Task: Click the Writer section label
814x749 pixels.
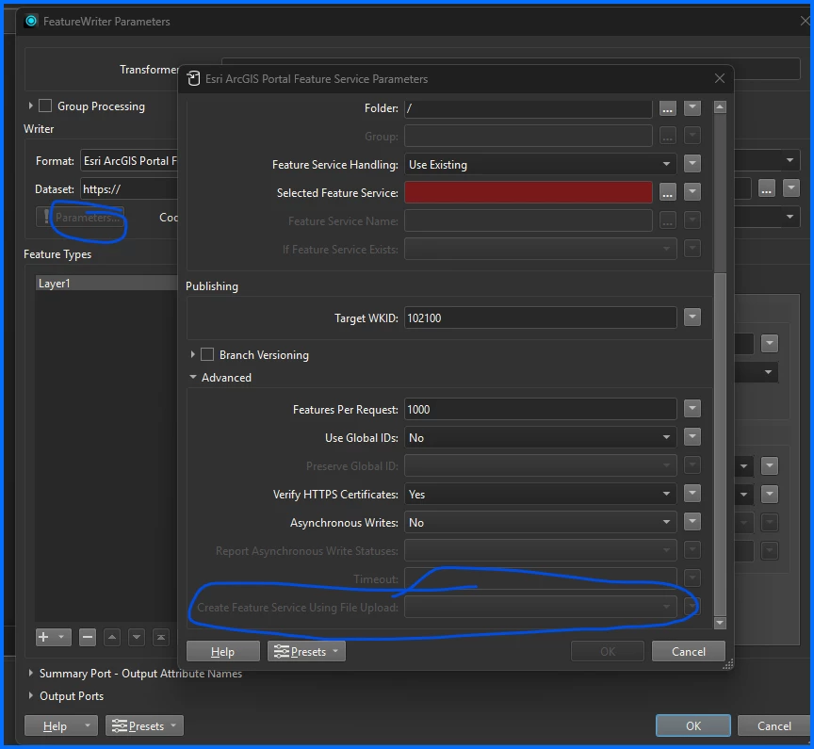Action: [x=39, y=129]
